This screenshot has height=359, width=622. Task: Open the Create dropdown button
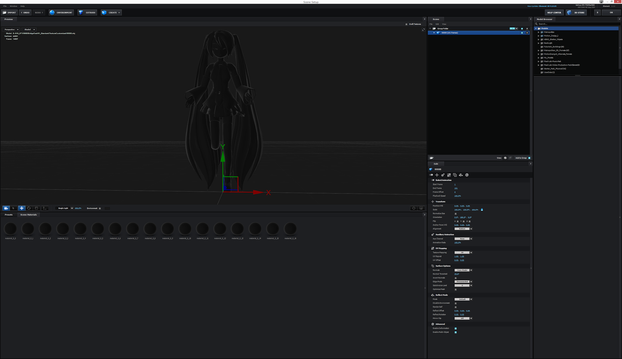(x=111, y=12)
